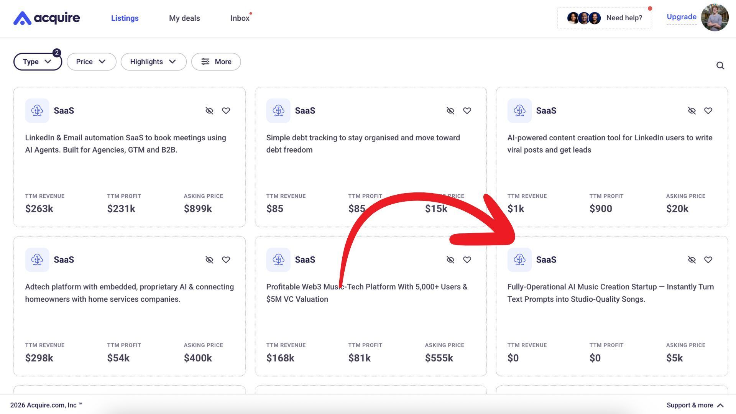
Task: Hide the Adtech platform listing
Action: 209,260
